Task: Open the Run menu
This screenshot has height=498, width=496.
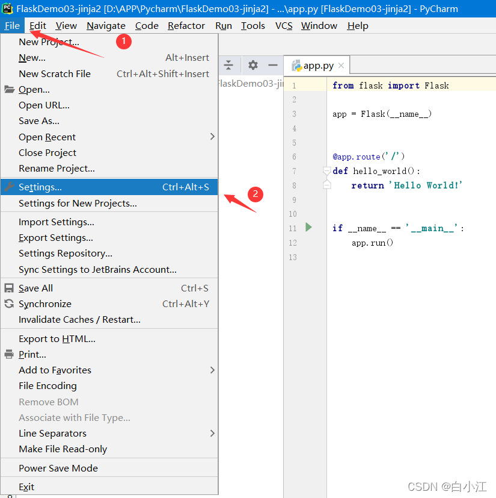Action: [223, 26]
